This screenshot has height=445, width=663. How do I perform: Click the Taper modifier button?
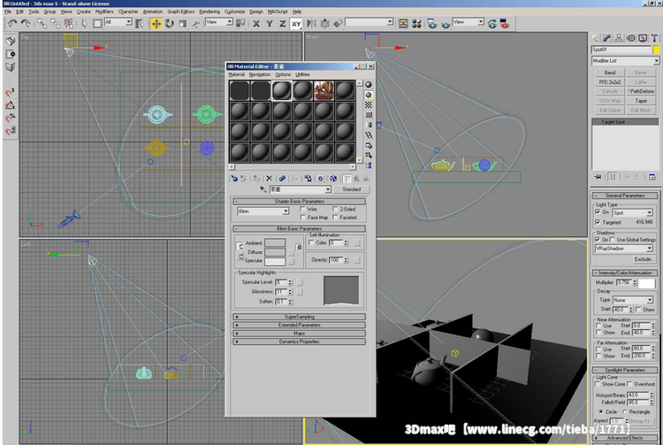click(641, 101)
